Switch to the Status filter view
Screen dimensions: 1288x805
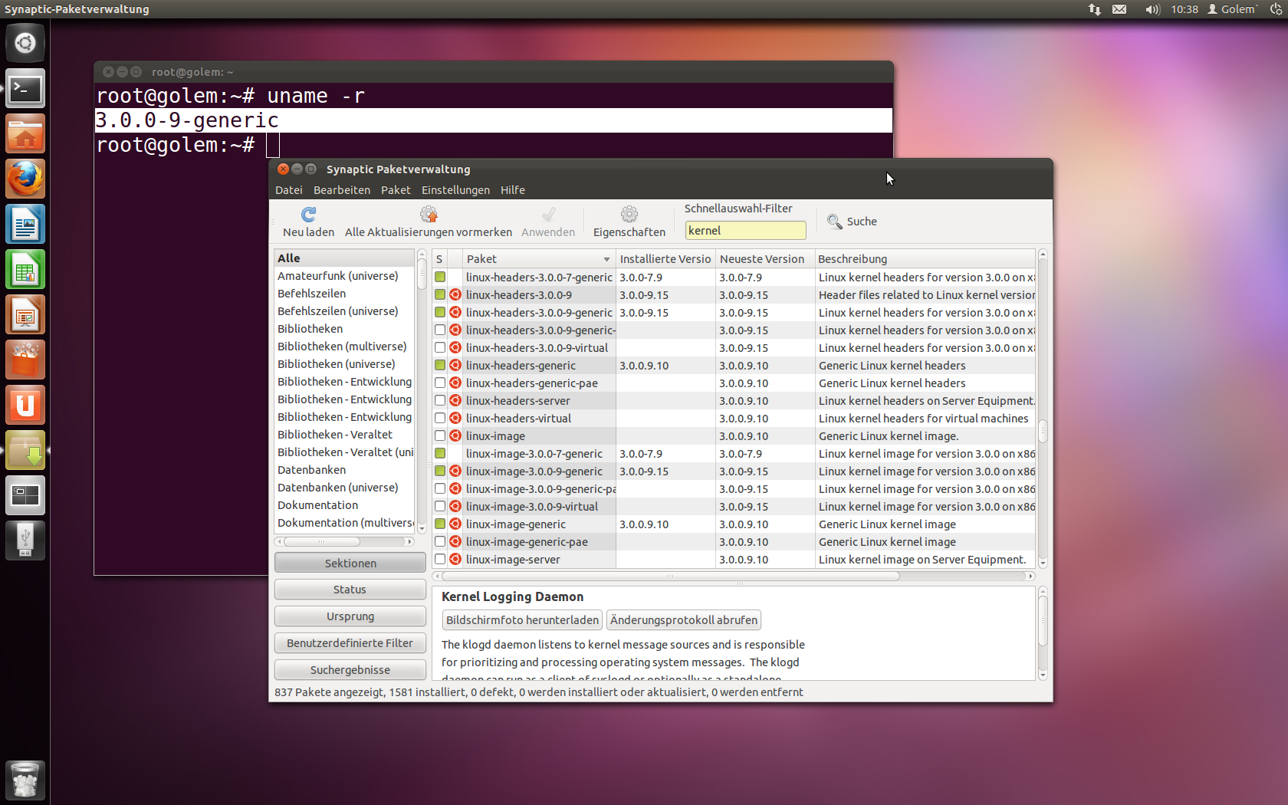tap(350, 589)
